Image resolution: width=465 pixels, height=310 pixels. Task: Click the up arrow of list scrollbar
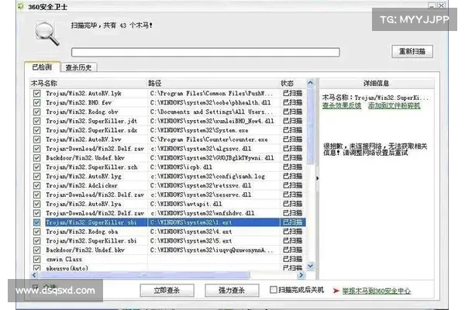pos(310,83)
